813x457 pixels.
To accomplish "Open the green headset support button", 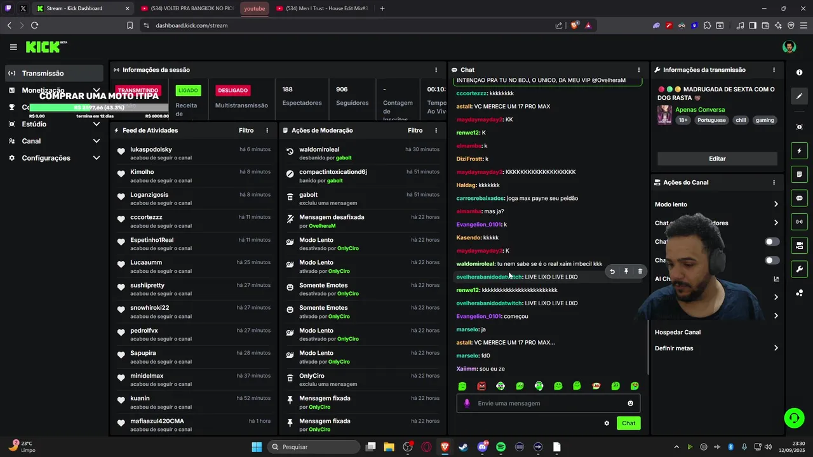I will [x=794, y=418].
